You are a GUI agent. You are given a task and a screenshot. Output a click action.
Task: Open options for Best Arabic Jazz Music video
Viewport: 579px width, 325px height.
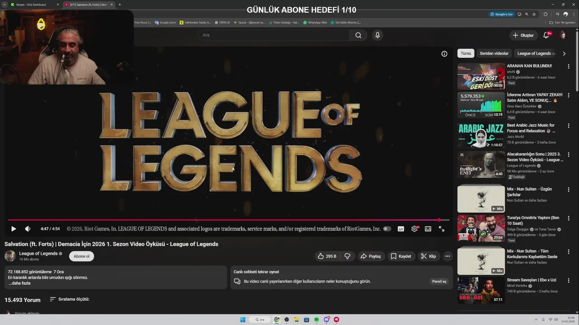(x=569, y=125)
